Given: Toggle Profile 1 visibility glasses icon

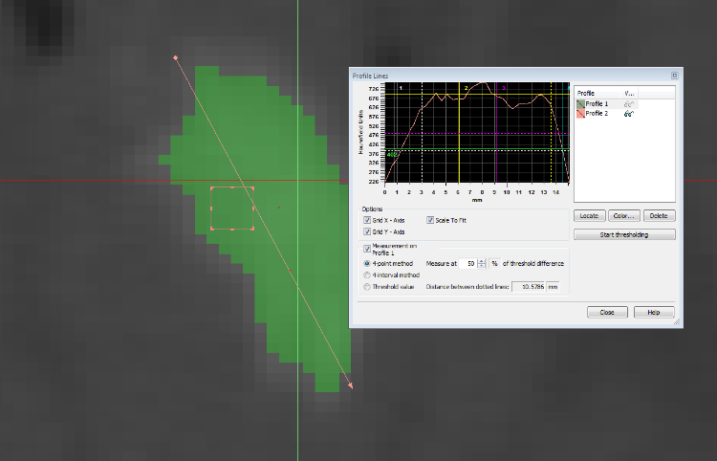Looking at the screenshot, I should 630,103.
